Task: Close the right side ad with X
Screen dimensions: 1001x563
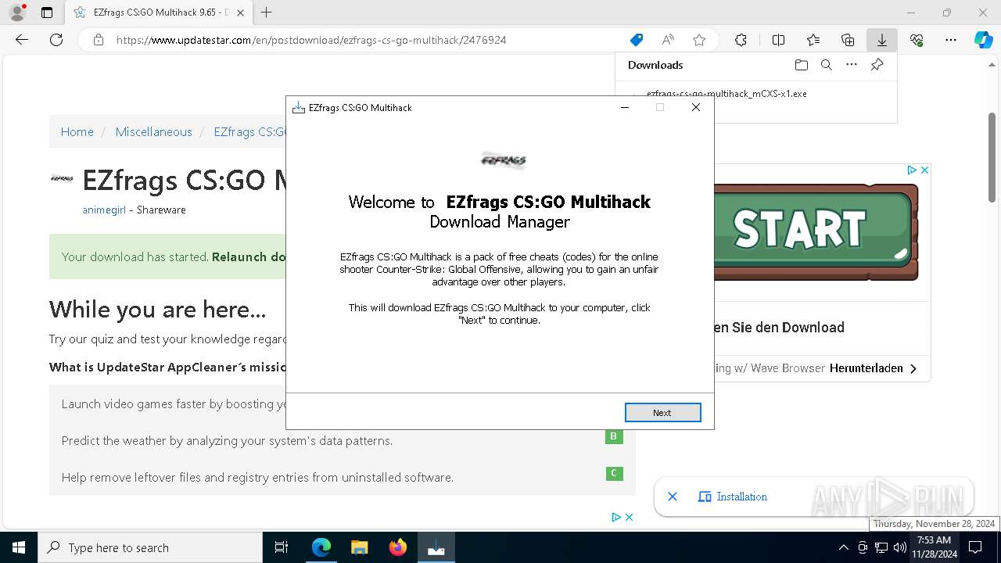Action: (924, 170)
